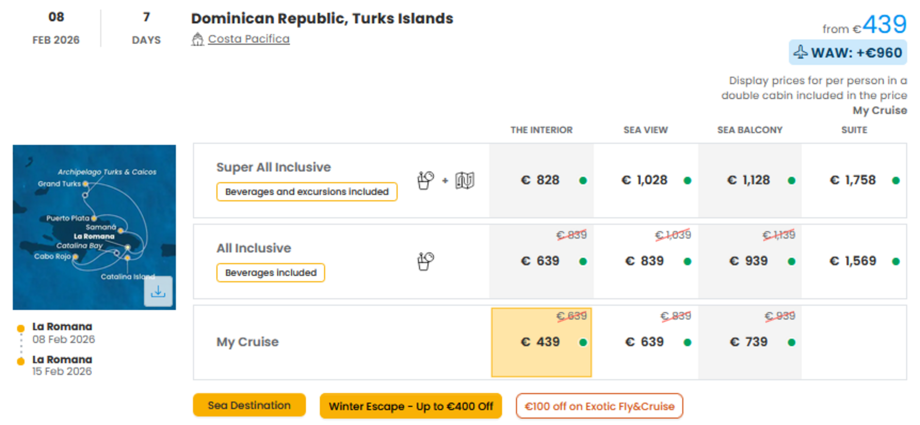920x425 pixels.
Task: Click green availability dot beside €739 Sea Balcony
Action: [791, 343]
